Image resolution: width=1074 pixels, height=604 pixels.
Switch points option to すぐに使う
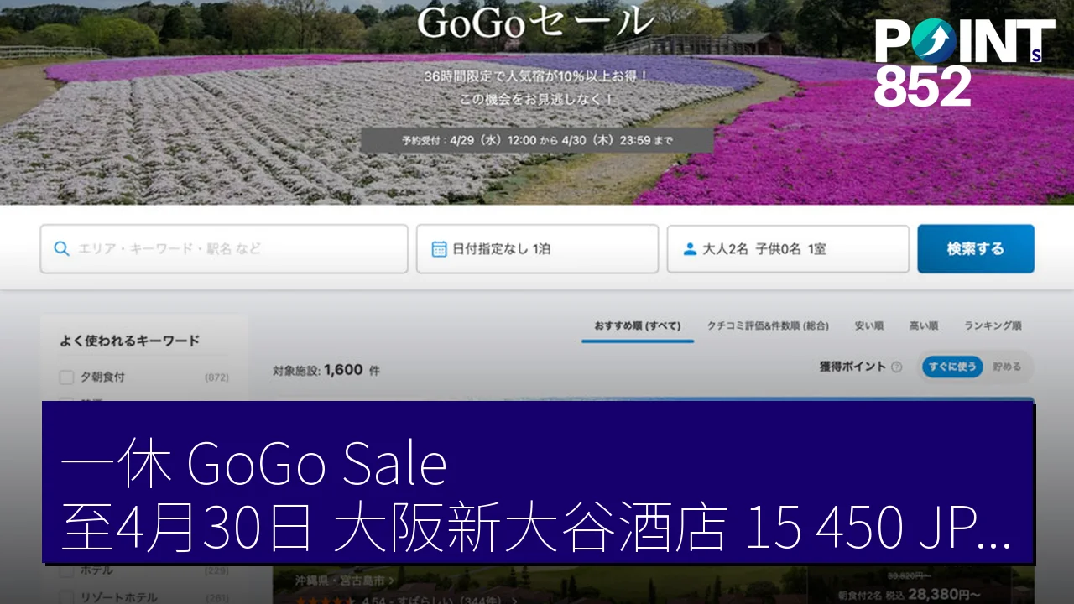[x=952, y=367]
